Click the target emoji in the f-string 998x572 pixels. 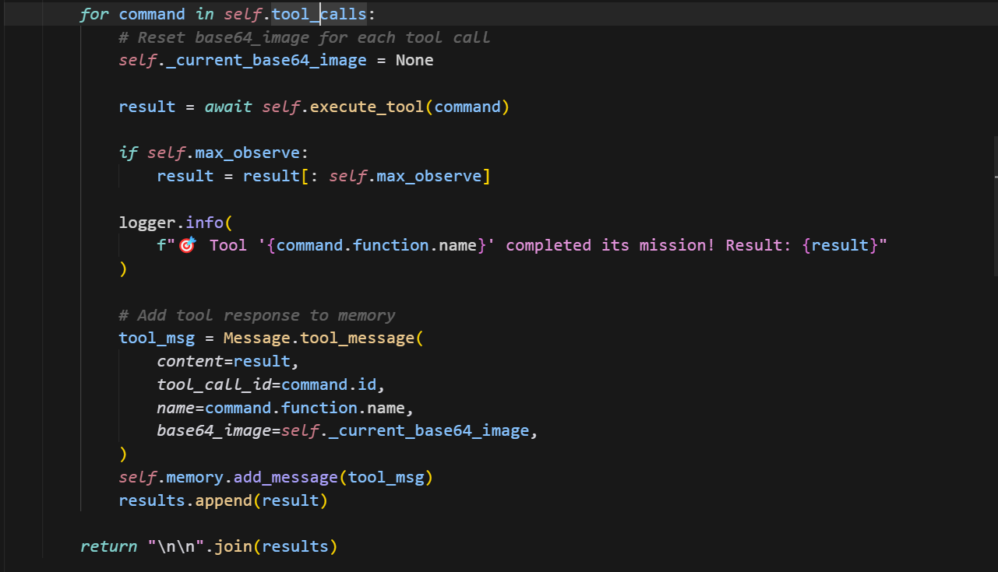pos(186,246)
